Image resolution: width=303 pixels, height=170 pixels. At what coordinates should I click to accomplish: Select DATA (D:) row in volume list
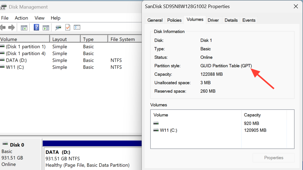(16, 60)
